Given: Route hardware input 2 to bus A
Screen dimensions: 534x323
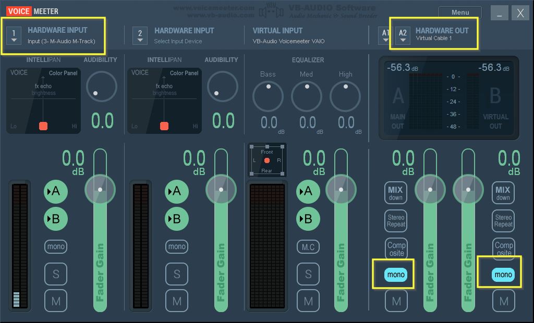Looking at the screenshot, I should [x=176, y=192].
